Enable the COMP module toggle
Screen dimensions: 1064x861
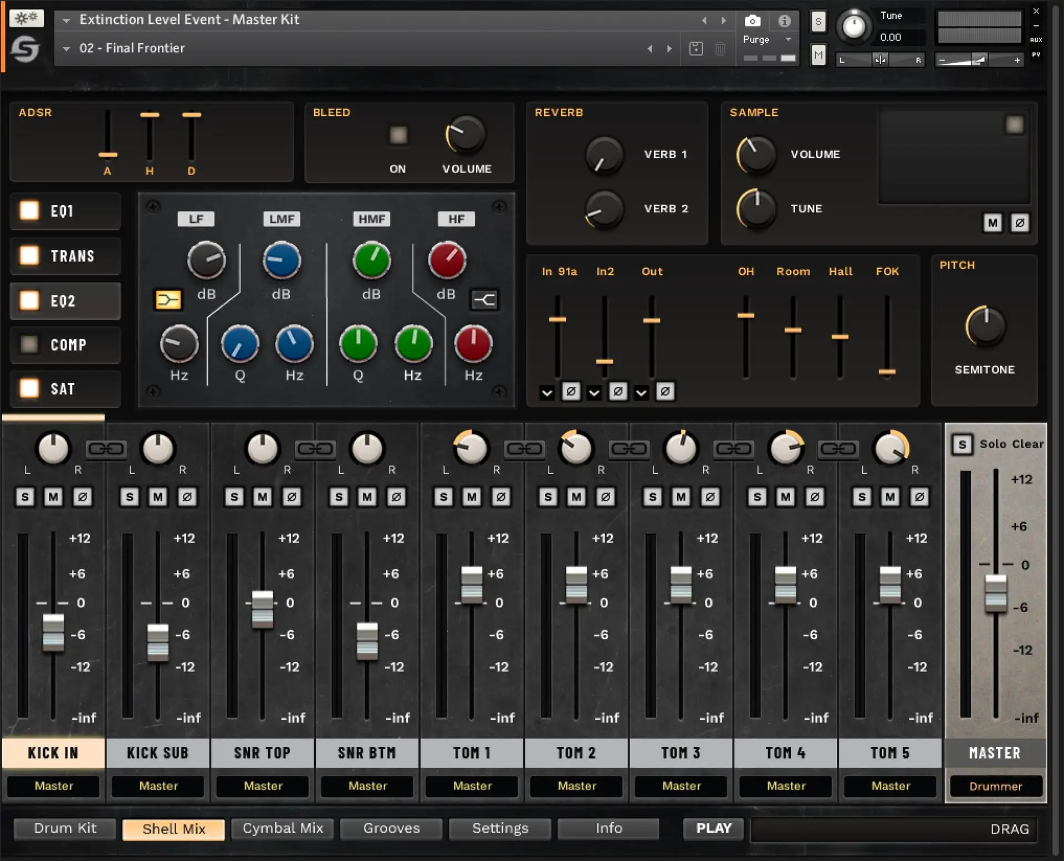[x=29, y=345]
